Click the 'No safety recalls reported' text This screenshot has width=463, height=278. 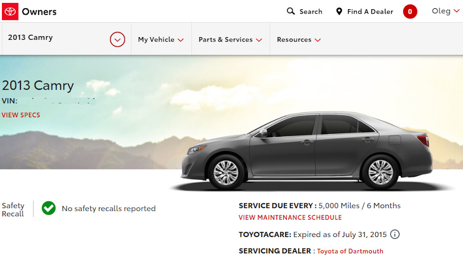pyautogui.click(x=109, y=208)
